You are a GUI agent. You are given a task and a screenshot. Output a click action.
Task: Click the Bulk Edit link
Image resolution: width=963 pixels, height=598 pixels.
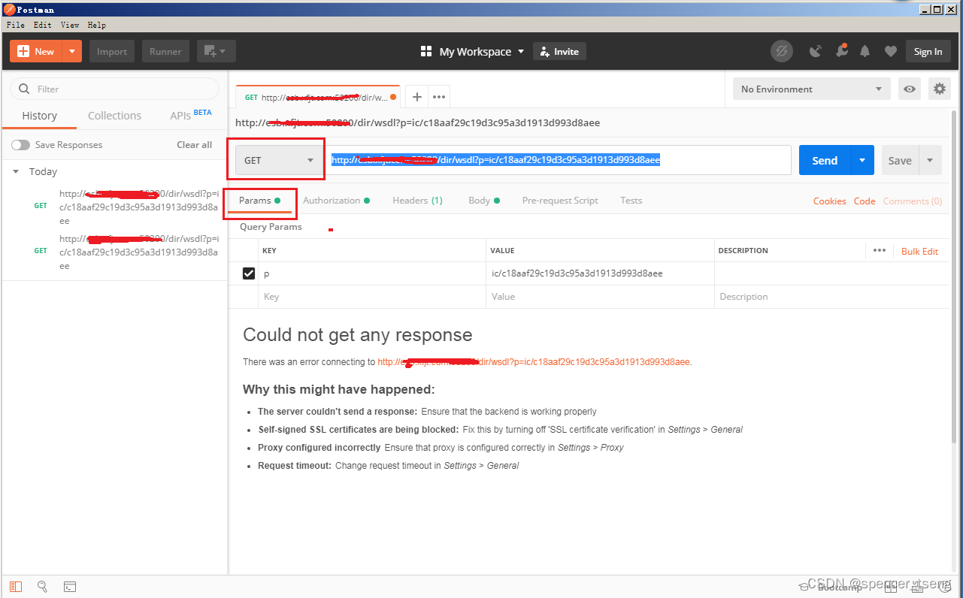tap(919, 251)
